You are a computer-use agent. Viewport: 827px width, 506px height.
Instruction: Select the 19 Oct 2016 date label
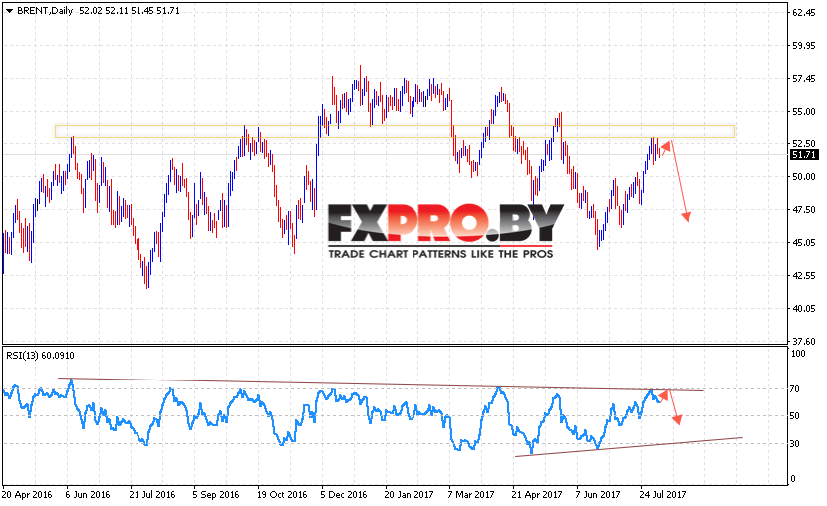(282, 494)
